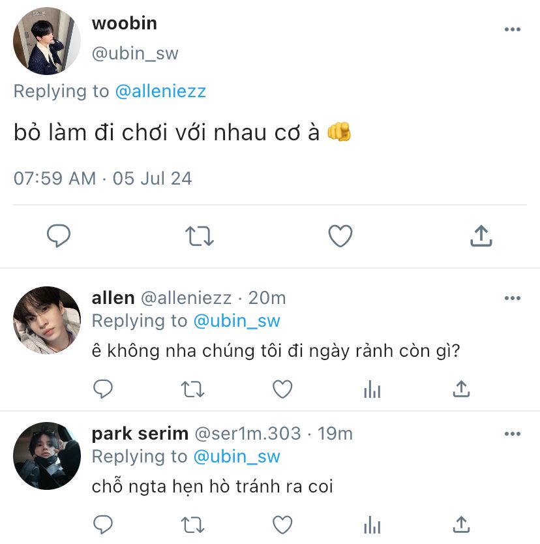Reply to allen's tweet
This screenshot has width=540, height=544.
click(103, 389)
